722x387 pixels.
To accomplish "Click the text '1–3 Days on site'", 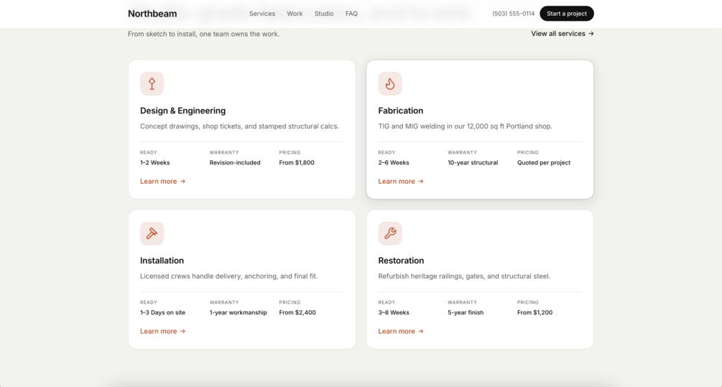I will 162,312.
